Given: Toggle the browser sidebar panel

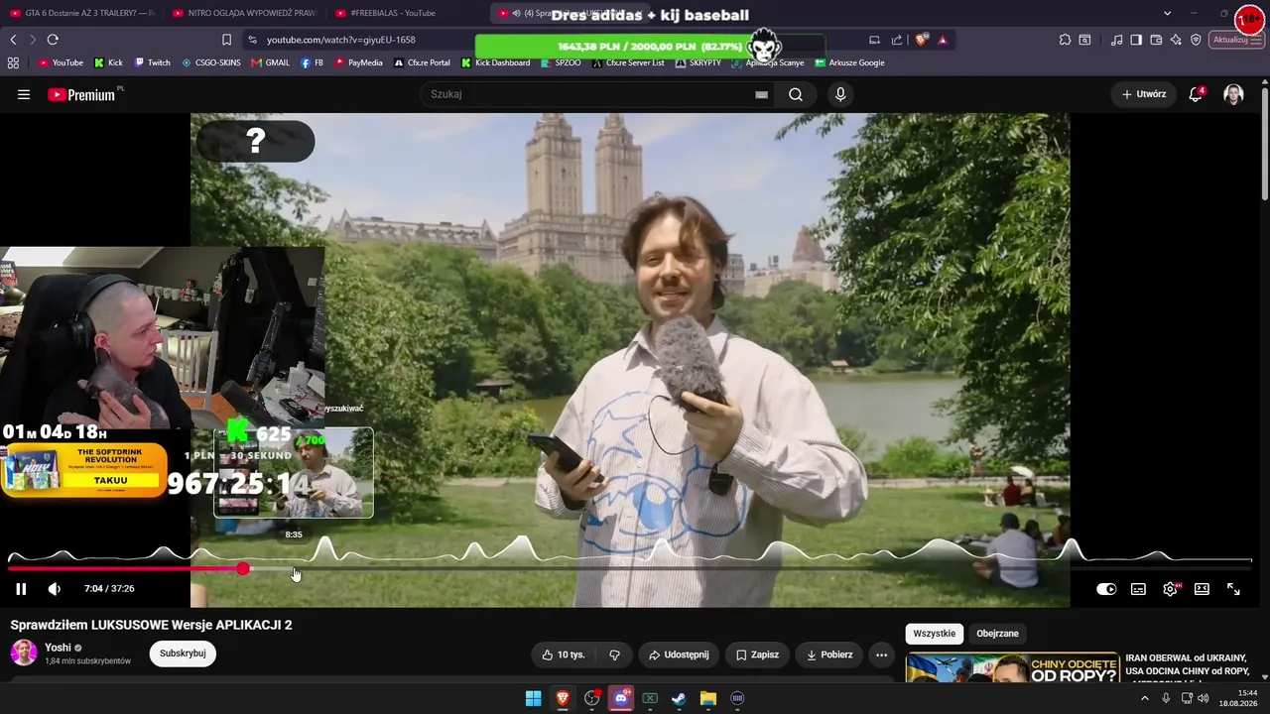Looking at the screenshot, I should [x=1136, y=40].
